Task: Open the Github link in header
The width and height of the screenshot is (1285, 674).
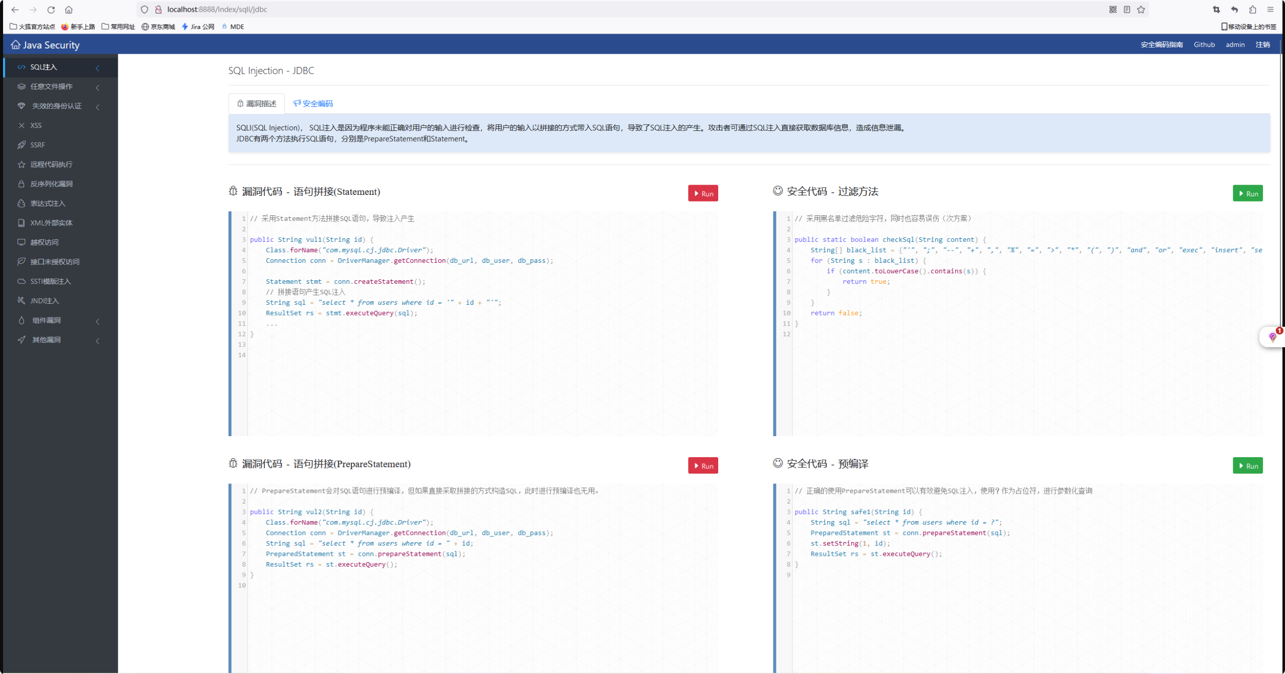Action: pos(1204,45)
